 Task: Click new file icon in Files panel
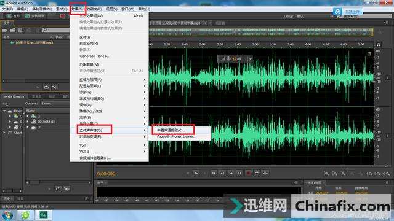(x=20, y=30)
